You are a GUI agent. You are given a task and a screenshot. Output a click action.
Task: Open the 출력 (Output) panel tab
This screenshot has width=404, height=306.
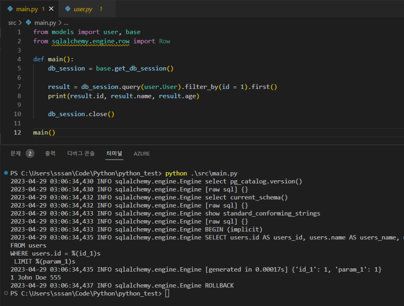(50, 154)
